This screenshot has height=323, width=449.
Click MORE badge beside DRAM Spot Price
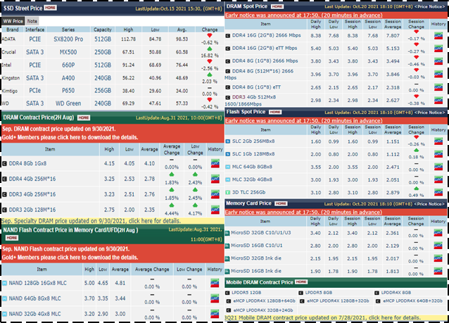pos(277,6)
